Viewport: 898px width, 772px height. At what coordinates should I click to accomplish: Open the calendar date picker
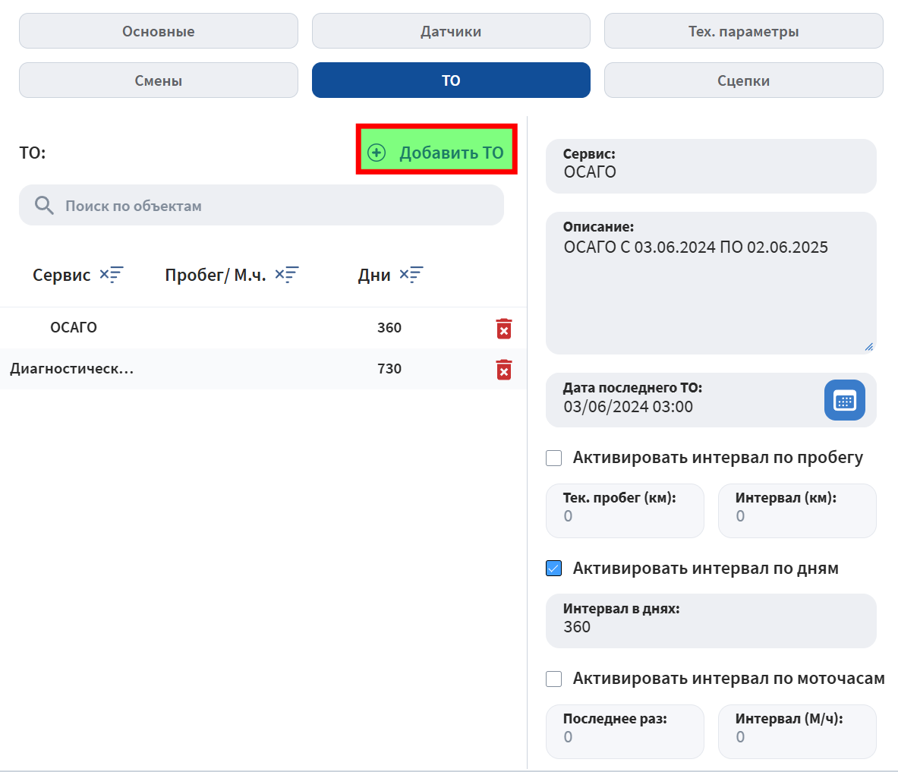844,400
